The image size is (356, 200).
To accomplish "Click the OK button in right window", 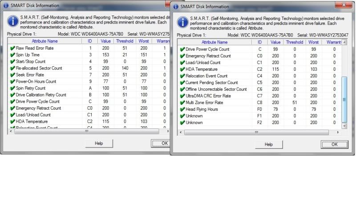I will (x=335, y=144).
